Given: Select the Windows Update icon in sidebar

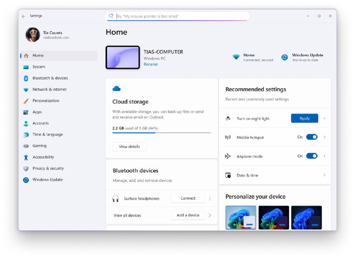Looking at the screenshot, I should (27, 180).
